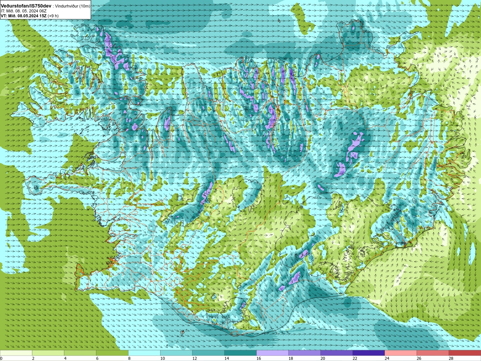481x361 pixels.
Task: Select the salmon 26–28 legend swatch
Action: click(x=433, y=353)
